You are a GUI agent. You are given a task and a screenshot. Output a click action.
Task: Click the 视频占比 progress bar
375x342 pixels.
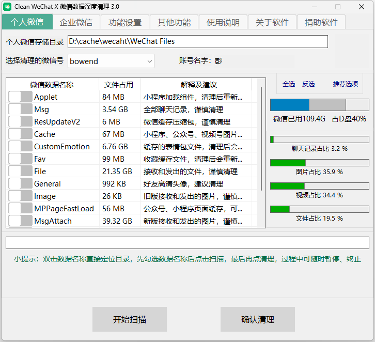(320, 186)
